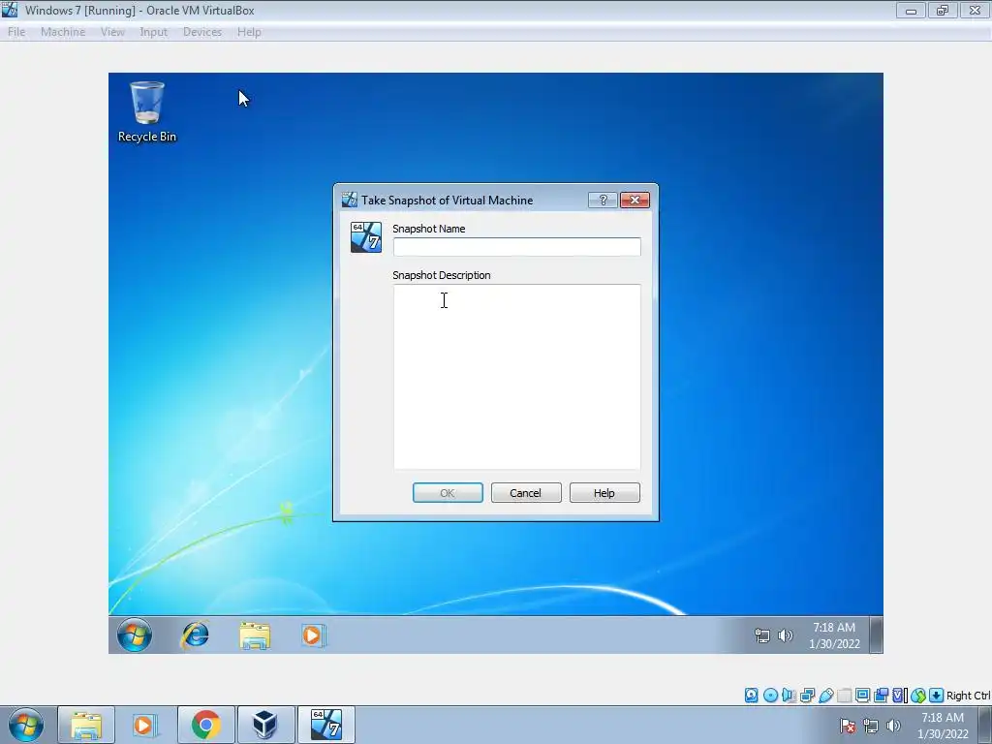This screenshot has height=744, width=992.
Task: Click the VM icon in snapshot dialog
Action: tap(366, 237)
